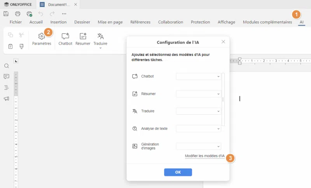Image resolution: width=311 pixels, height=188 pixels.
Task: Click the OK button in dialog
Action: [x=178, y=172]
